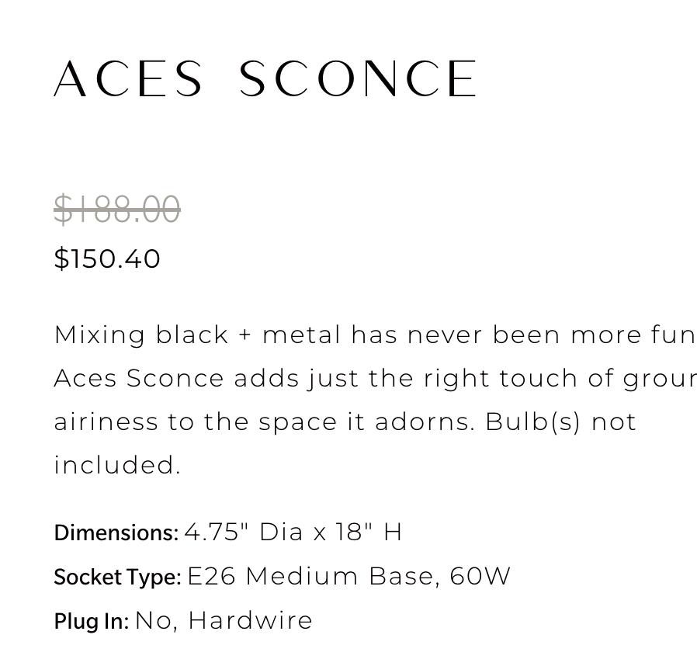
Task: Click the word 'included.' in the description
Action: [117, 465]
